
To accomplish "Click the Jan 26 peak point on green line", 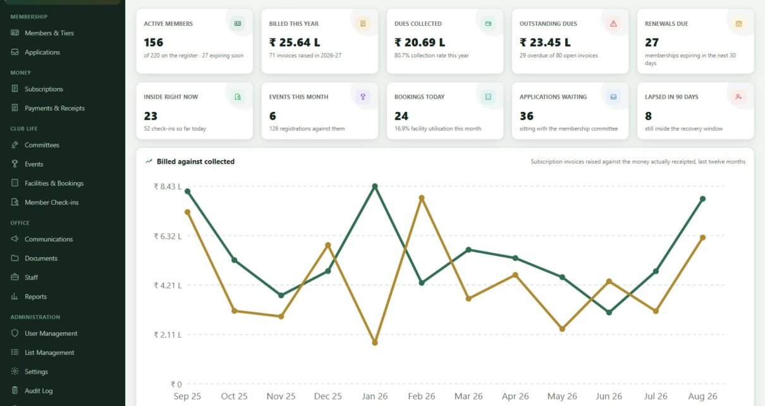I will pos(375,187).
